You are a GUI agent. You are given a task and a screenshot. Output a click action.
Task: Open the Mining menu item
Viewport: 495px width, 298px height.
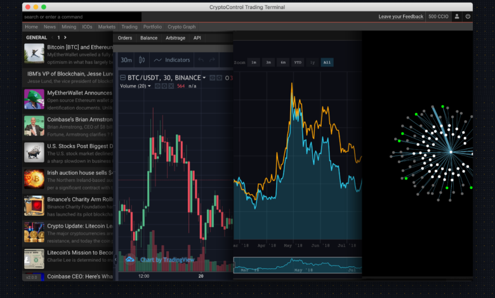point(69,27)
